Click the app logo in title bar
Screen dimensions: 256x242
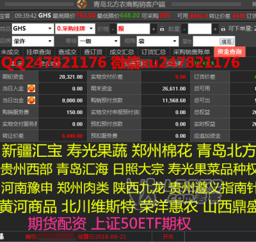82,4
